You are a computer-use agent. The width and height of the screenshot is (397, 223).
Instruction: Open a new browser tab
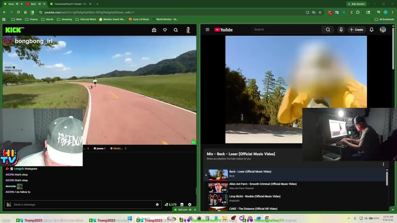pos(97,4)
